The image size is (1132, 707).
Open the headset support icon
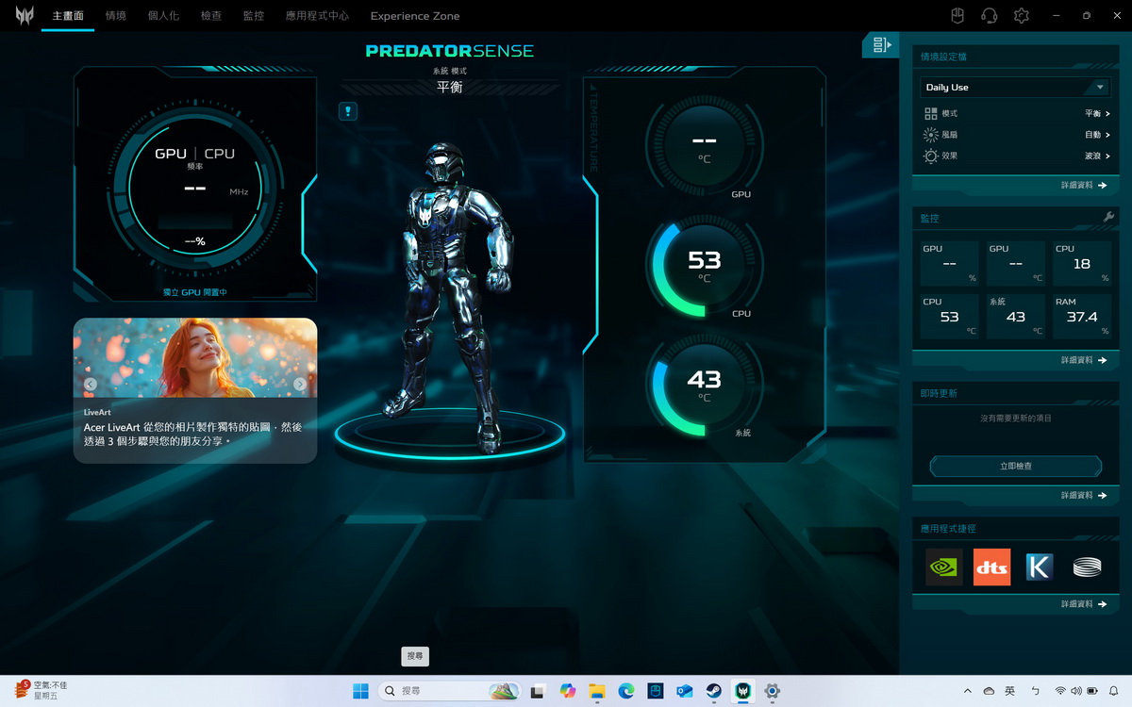pos(989,16)
